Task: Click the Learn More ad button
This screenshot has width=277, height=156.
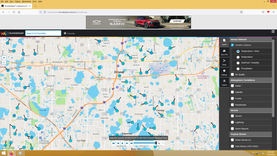Action: click(177, 21)
